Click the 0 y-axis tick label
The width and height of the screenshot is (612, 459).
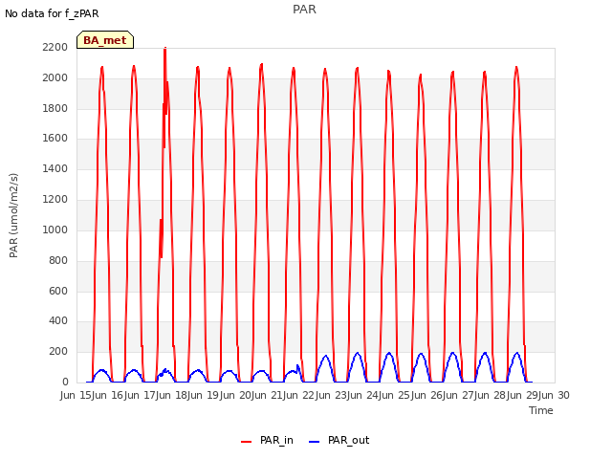pos(65,382)
